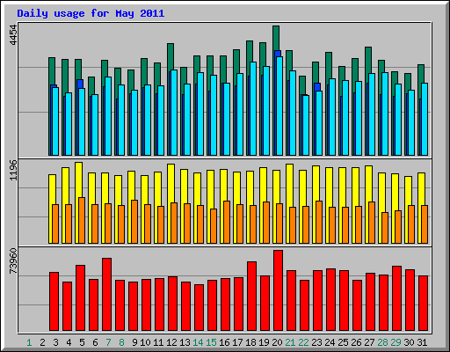Select day label 20 on the axis
Image resolution: width=450 pixels, height=352 pixels.
(277, 342)
